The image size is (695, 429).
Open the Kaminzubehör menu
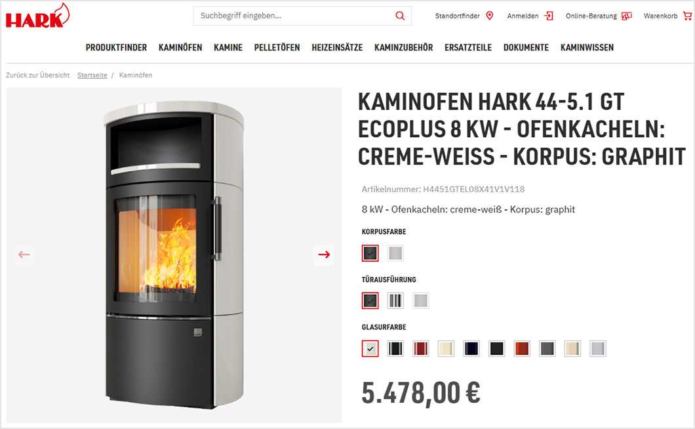(x=404, y=47)
